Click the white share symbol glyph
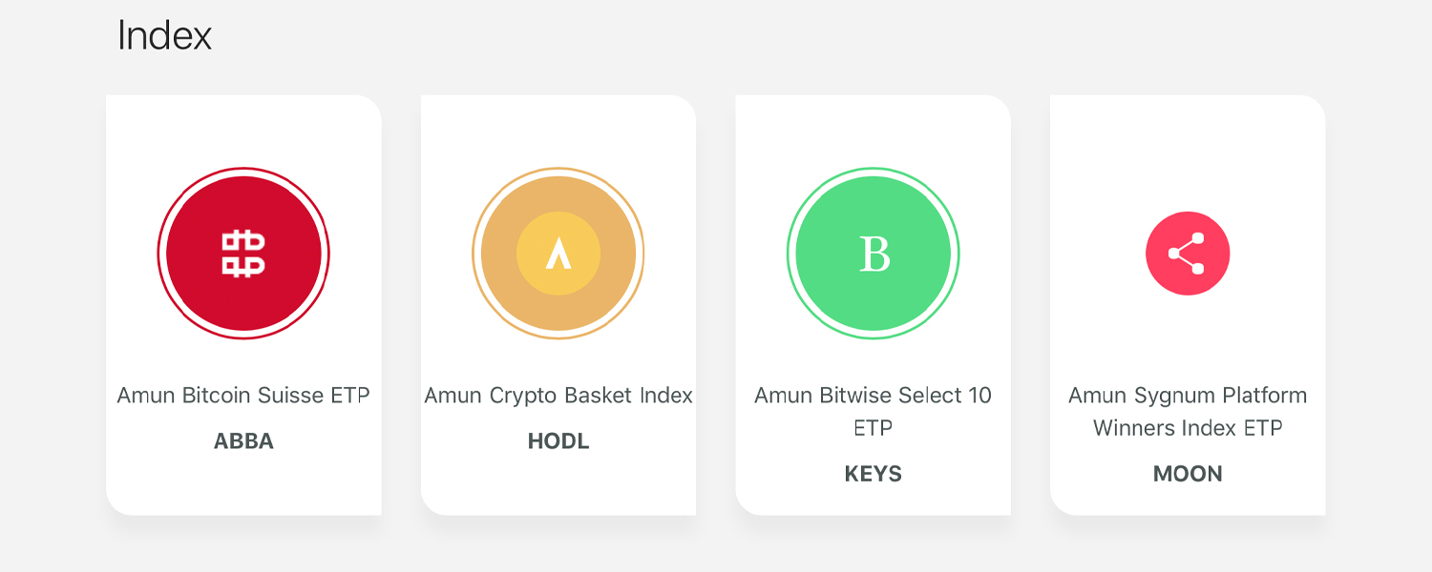Screen dimensions: 1432x572 click(x=1187, y=254)
